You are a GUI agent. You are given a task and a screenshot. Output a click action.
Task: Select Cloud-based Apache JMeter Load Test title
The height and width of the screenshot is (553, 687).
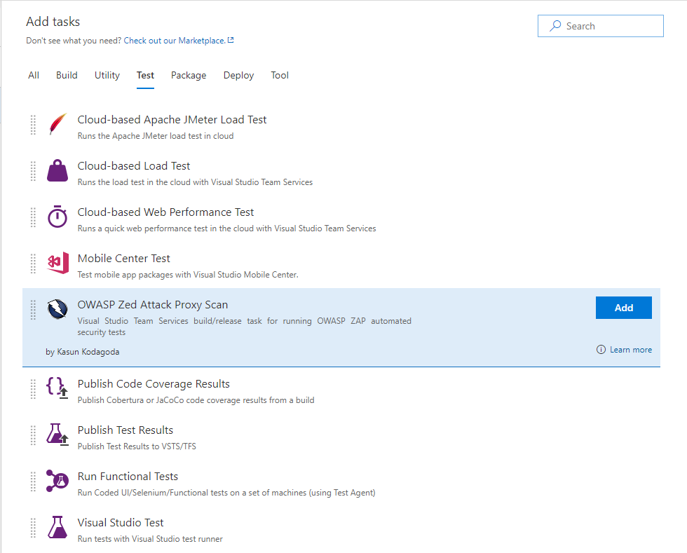pos(172,120)
